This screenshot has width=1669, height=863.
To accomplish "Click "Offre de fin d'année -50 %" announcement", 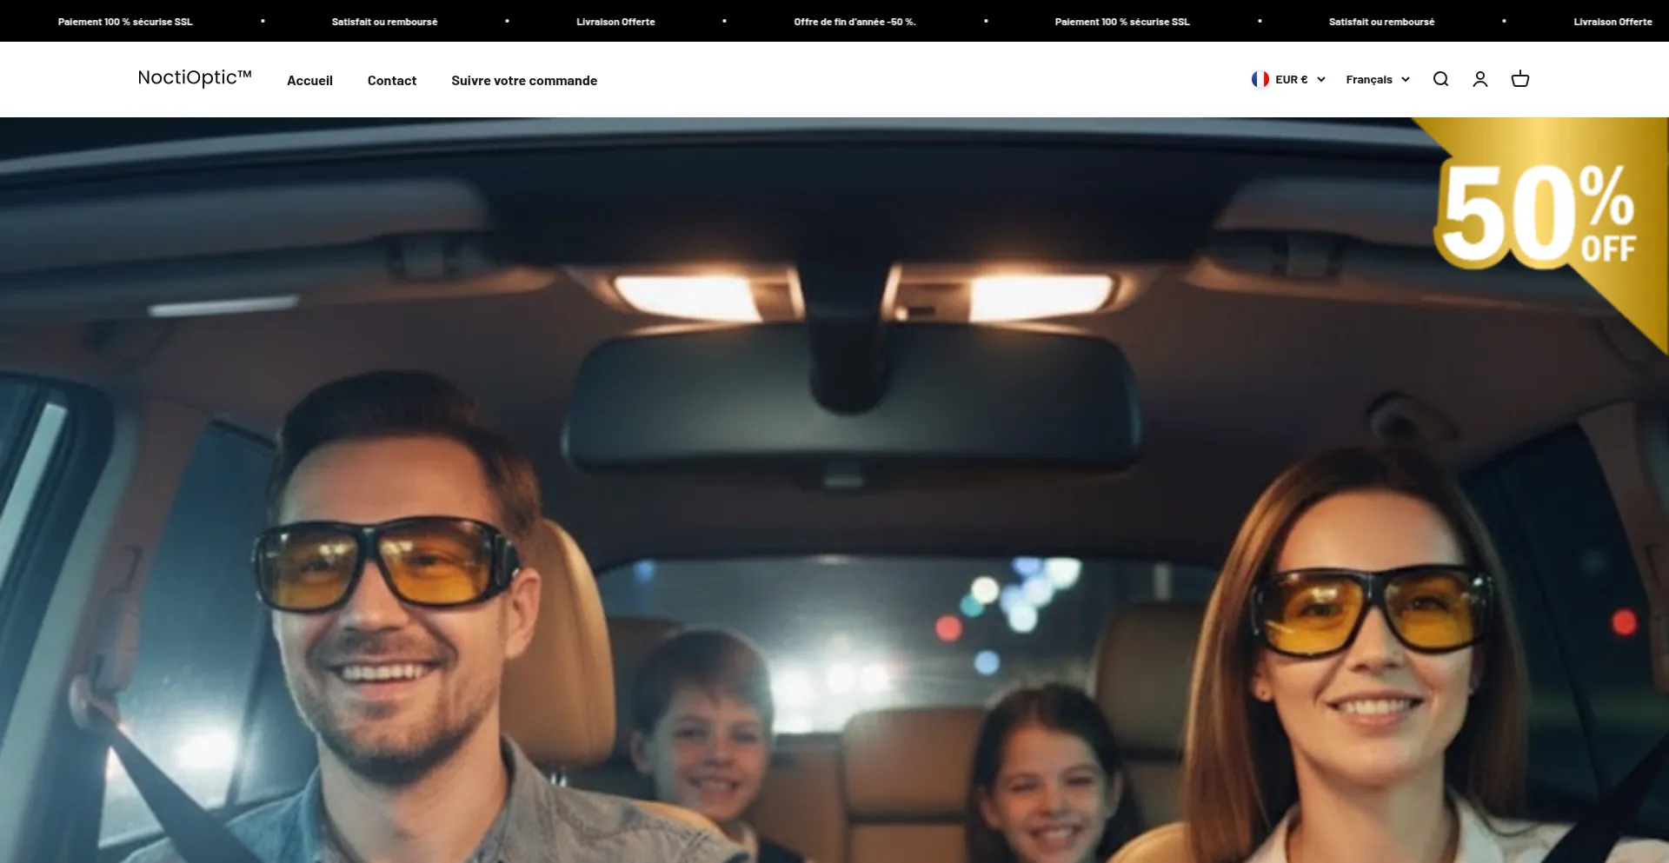I will tap(853, 21).
